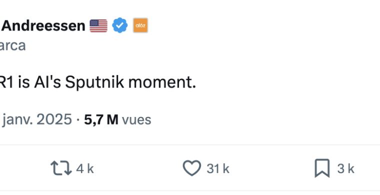Viewport: 380px width, 195px height.
Task: Open the janv. 2025 timestamp link
Action: click(x=36, y=119)
